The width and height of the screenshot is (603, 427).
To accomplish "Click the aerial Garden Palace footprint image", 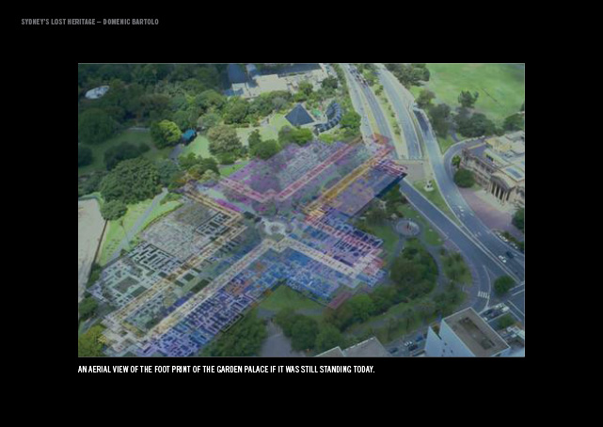I will click(x=301, y=210).
